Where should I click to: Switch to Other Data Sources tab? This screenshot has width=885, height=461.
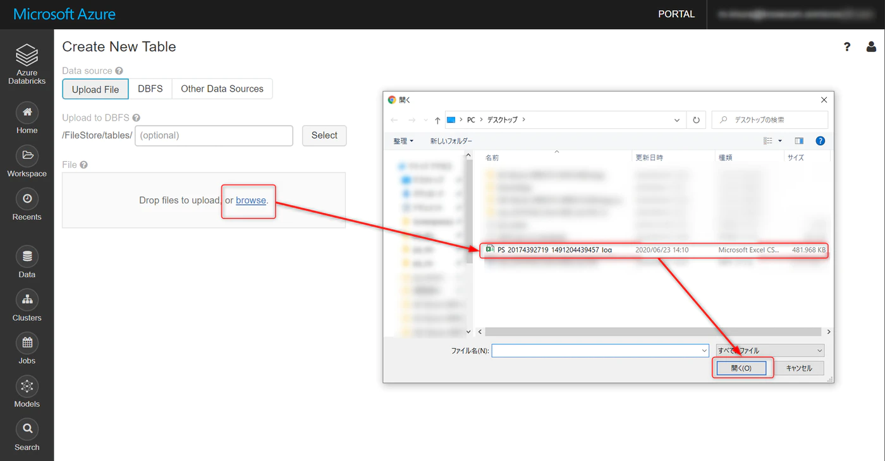(x=222, y=89)
